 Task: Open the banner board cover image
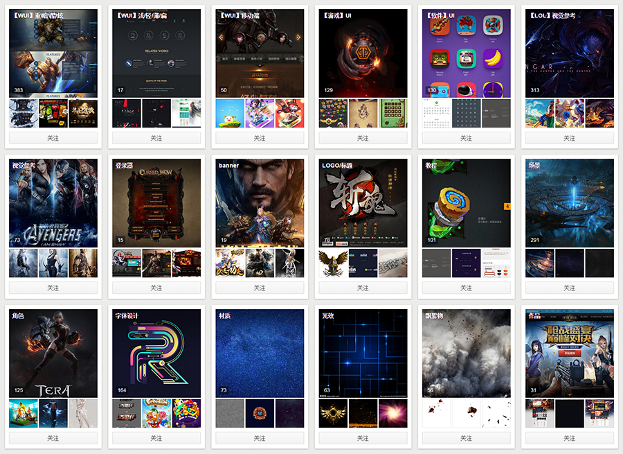[x=260, y=203]
